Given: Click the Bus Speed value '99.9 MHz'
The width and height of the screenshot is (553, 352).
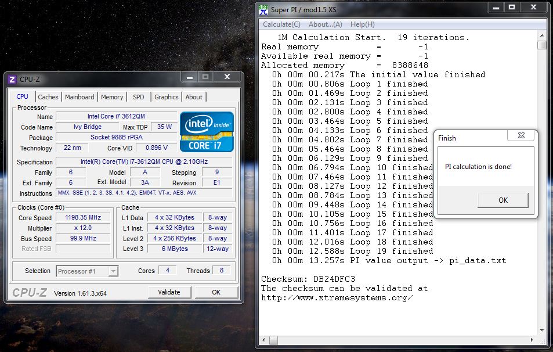Looking at the screenshot, I should click(83, 238).
